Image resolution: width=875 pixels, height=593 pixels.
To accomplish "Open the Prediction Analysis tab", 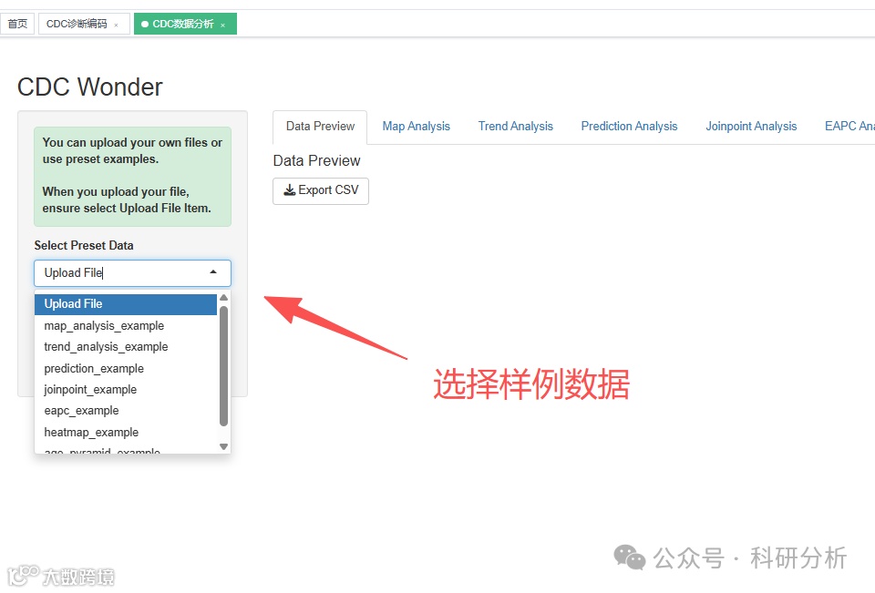I will click(x=629, y=127).
